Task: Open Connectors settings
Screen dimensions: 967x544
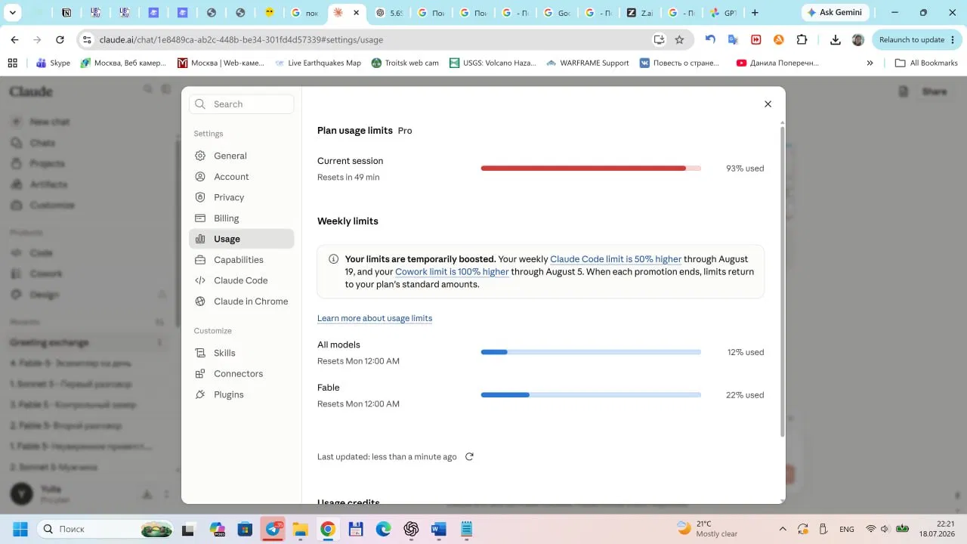Action: pyautogui.click(x=241, y=374)
